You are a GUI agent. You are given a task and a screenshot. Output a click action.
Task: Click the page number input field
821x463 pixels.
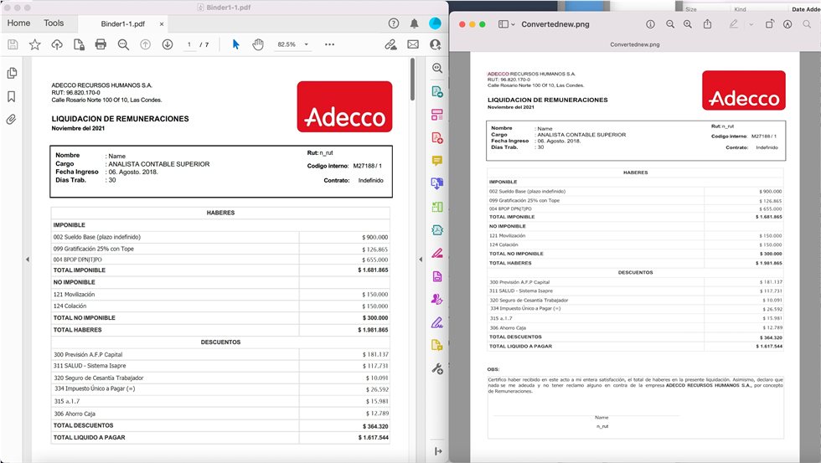tap(189, 44)
